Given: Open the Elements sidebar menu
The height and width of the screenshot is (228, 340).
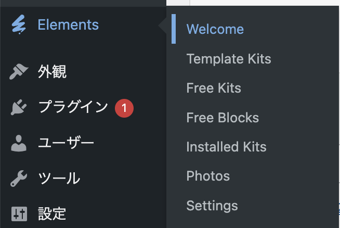Looking at the screenshot, I should 83,24.
